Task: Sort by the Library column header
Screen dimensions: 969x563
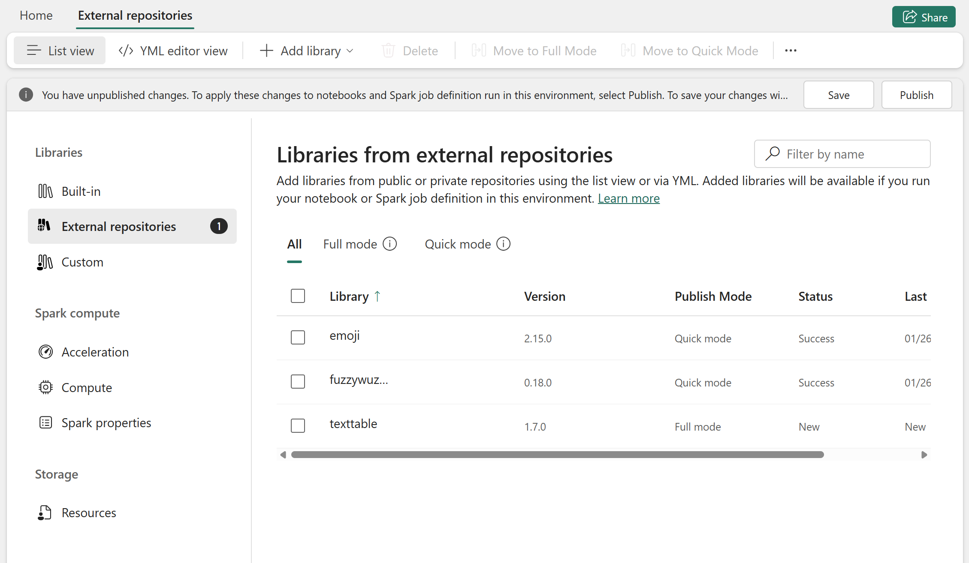Action: coord(349,296)
